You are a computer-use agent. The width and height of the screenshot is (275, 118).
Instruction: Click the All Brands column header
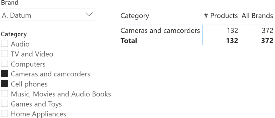(x=257, y=16)
